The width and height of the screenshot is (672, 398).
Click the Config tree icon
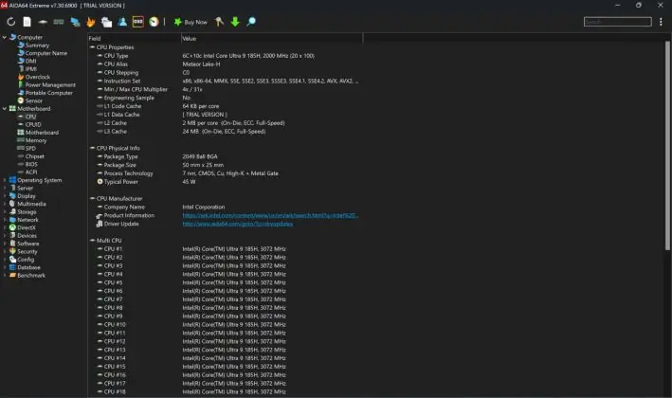tap(12, 260)
